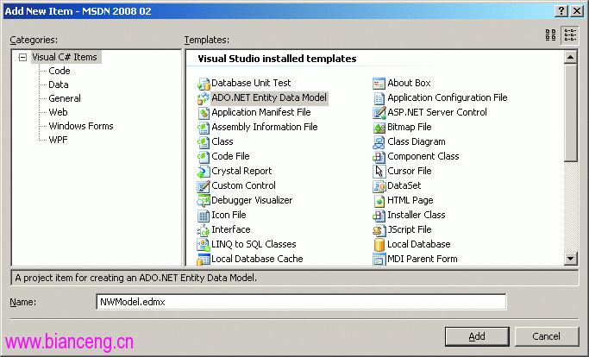
Task: Click the Cursor File icon
Action: pyautogui.click(x=379, y=171)
